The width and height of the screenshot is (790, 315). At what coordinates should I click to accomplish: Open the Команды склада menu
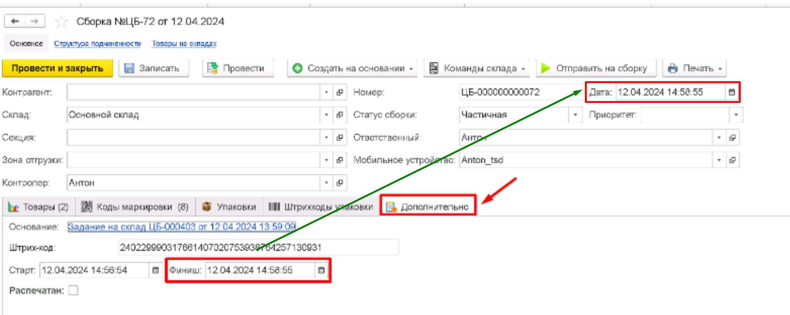(477, 68)
